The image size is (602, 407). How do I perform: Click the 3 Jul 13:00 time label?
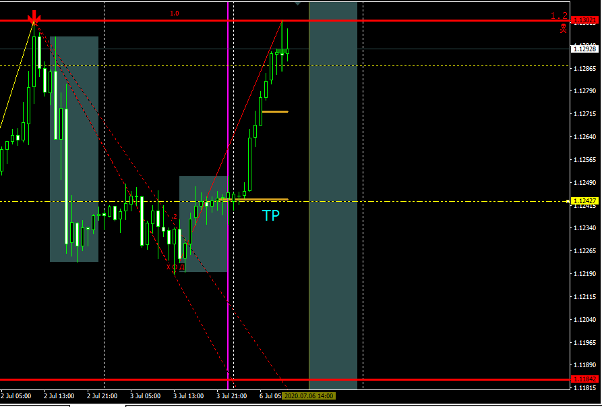coord(189,396)
